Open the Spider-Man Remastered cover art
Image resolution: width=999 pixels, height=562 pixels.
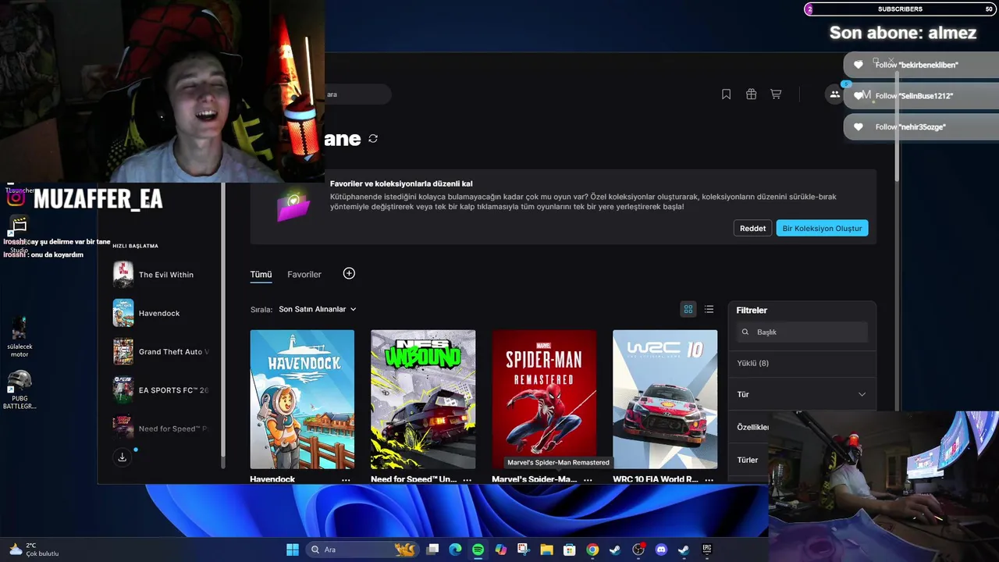544,399
